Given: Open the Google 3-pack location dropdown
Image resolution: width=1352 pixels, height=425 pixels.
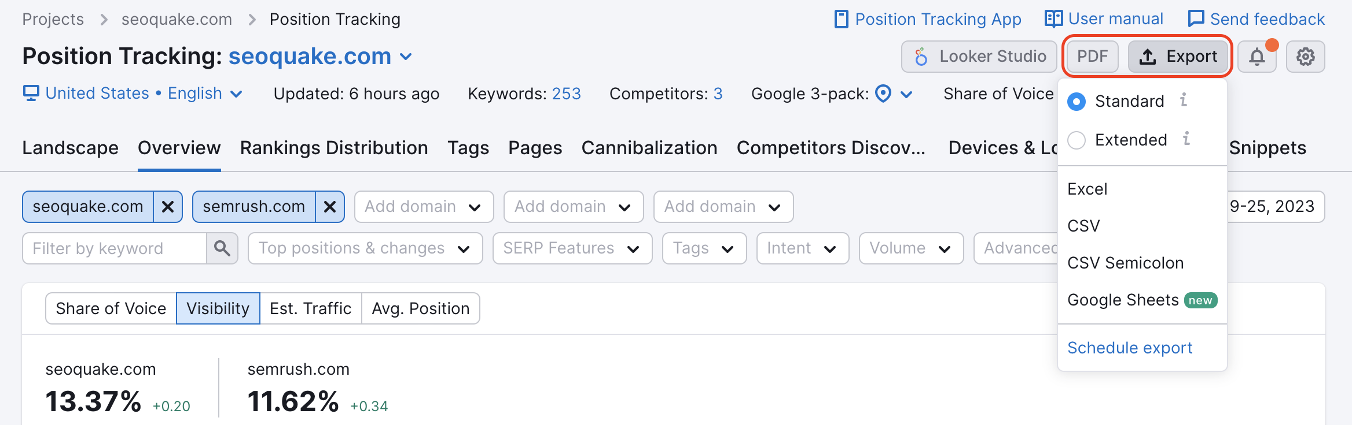Looking at the screenshot, I should (894, 94).
